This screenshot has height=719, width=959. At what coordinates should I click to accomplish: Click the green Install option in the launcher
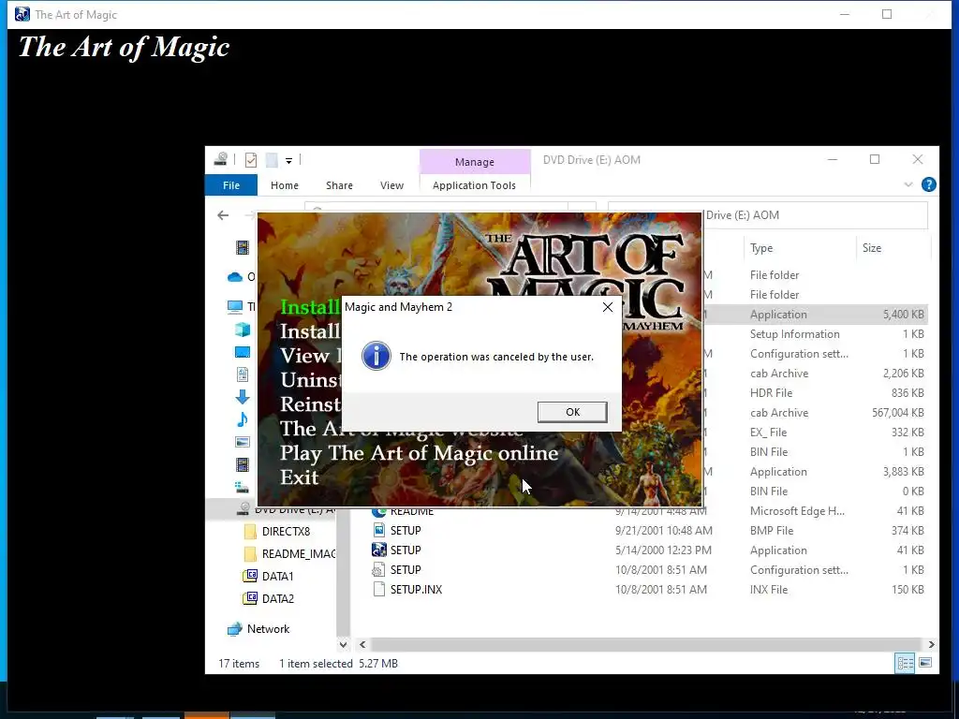pos(309,307)
